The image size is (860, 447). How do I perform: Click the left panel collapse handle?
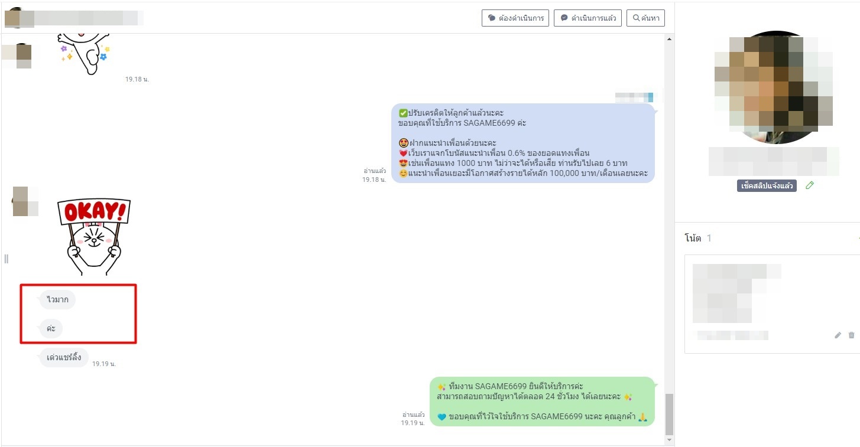[7, 259]
